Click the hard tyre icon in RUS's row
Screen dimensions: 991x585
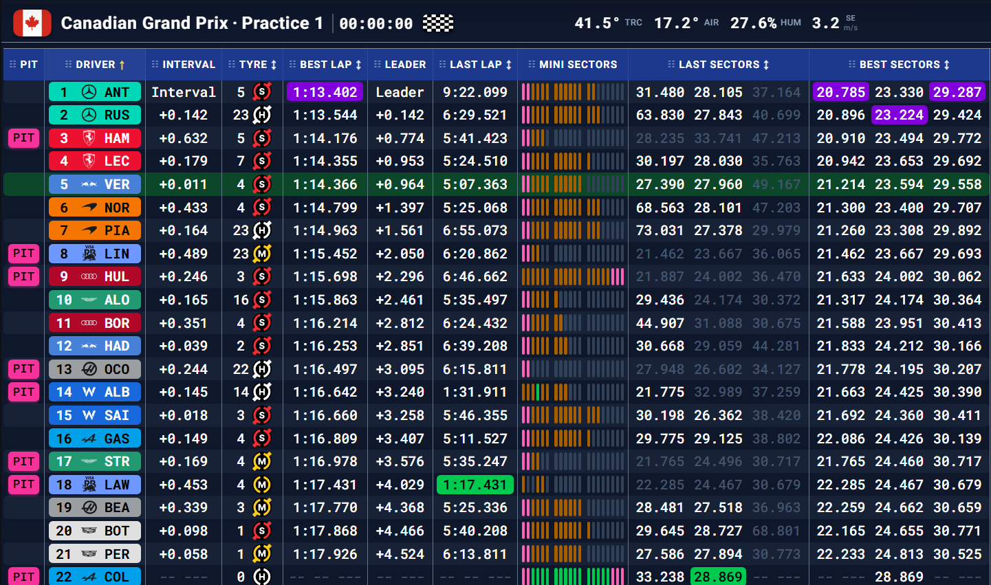tap(261, 115)
